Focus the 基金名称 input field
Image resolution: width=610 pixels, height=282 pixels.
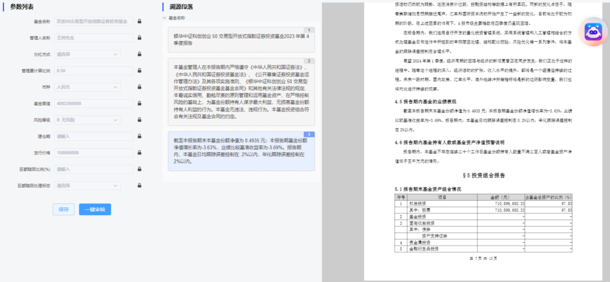point(94,21)
